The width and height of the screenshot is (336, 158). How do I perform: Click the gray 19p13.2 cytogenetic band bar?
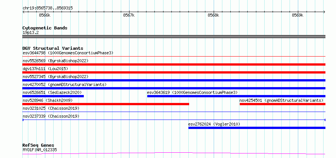(174, 37)
